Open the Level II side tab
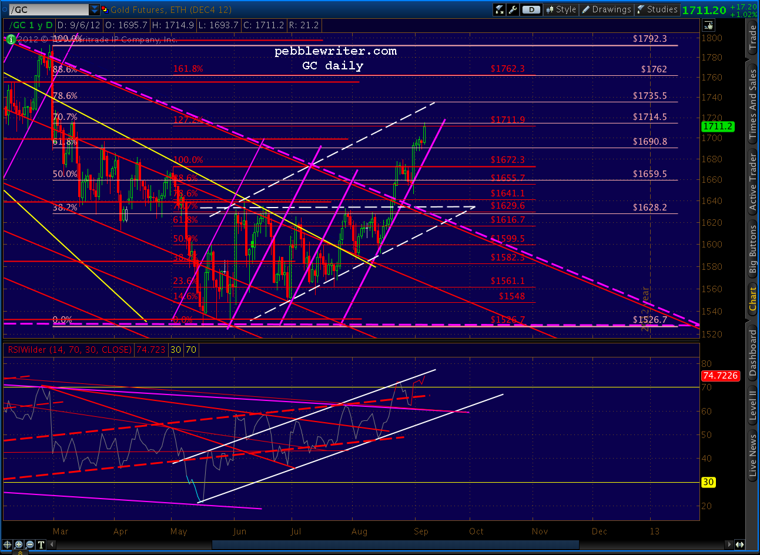 [x=753, y=405]
